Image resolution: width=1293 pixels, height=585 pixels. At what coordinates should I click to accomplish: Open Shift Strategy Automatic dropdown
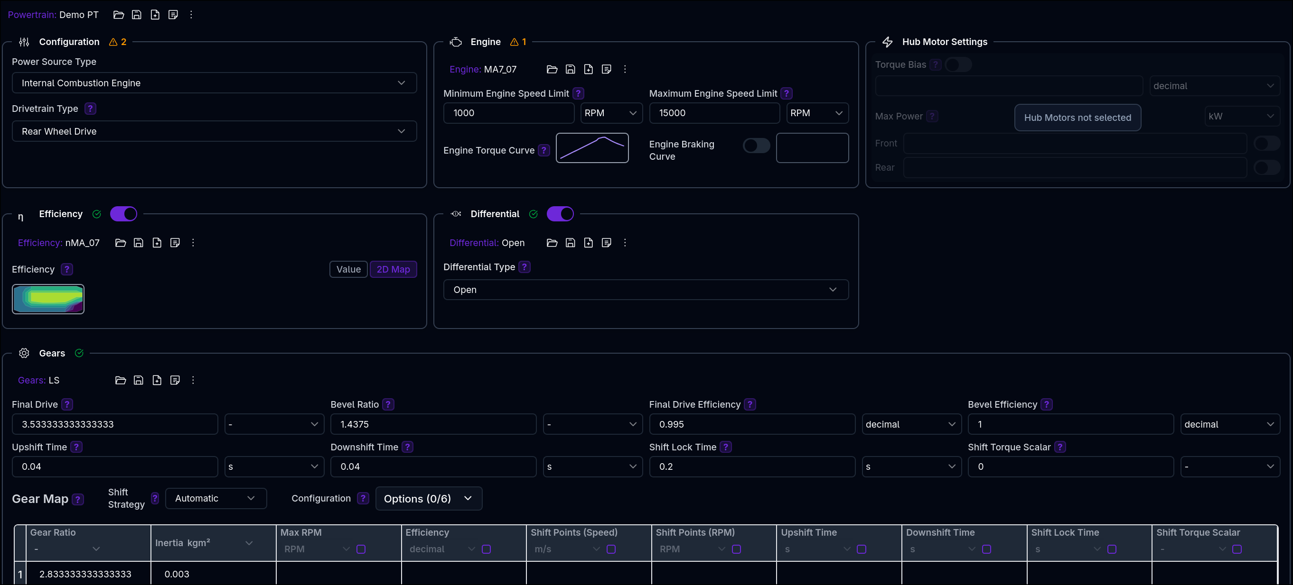click(x=216, y=498)
